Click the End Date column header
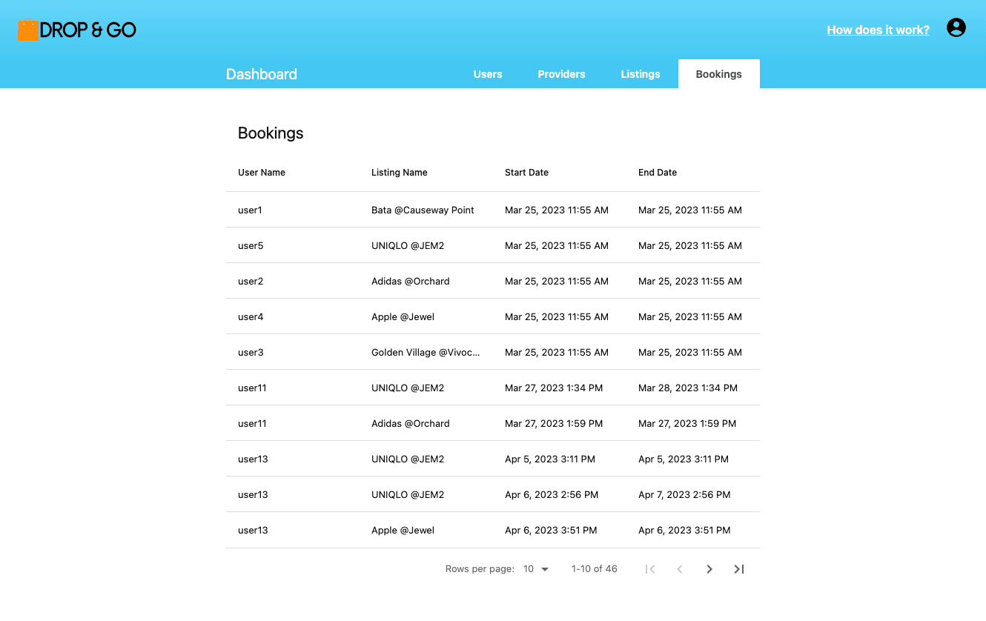Viewport: 986px width, 621px height. 657,172
